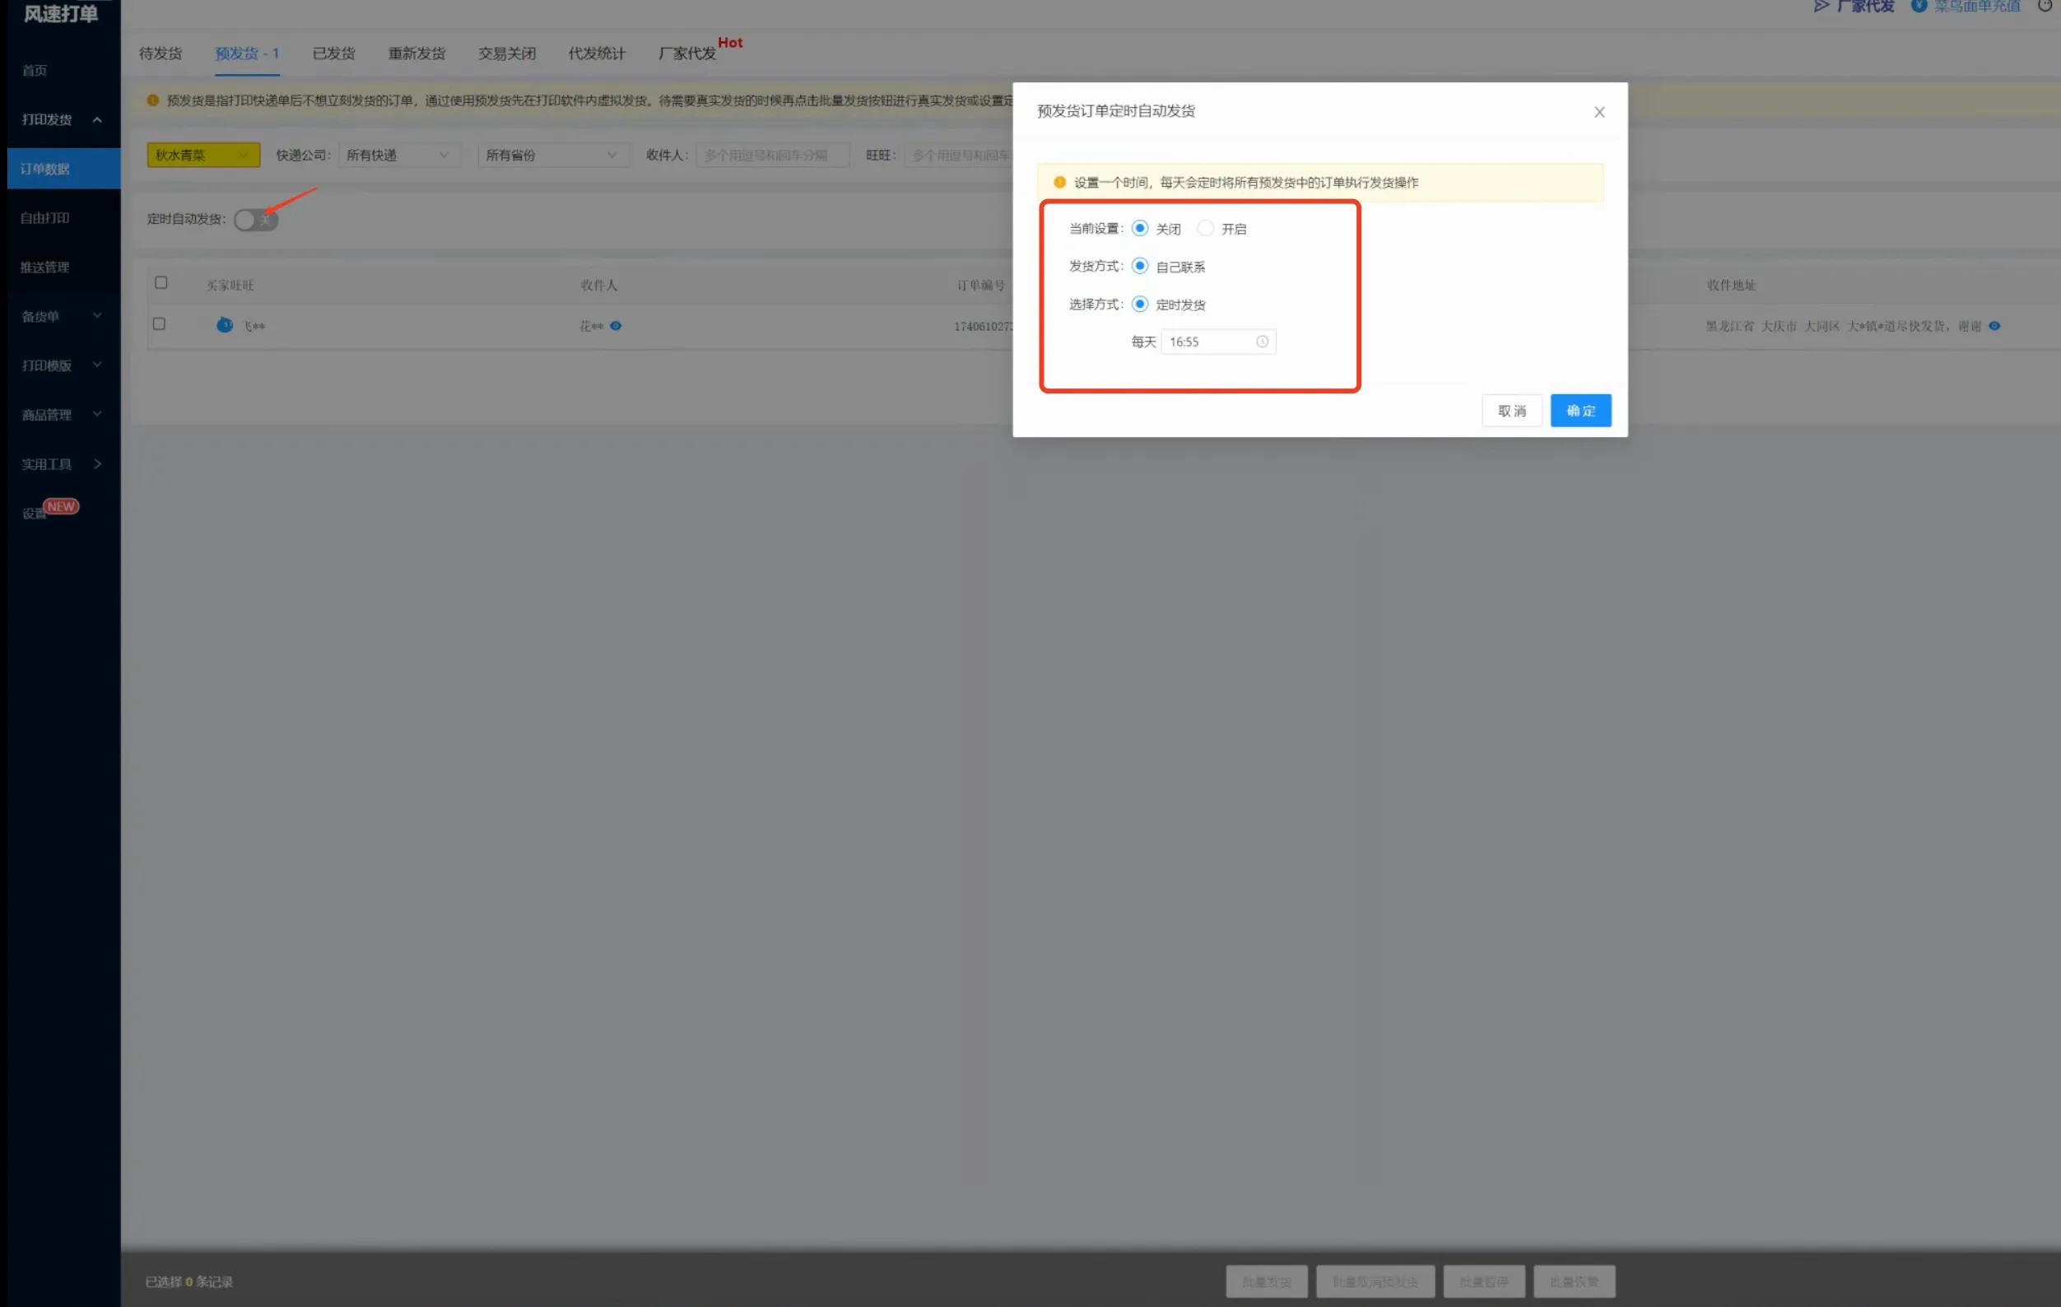
Task: Close the 预发货订单定时自动发货 dialog
Action: coord(1598,112)
